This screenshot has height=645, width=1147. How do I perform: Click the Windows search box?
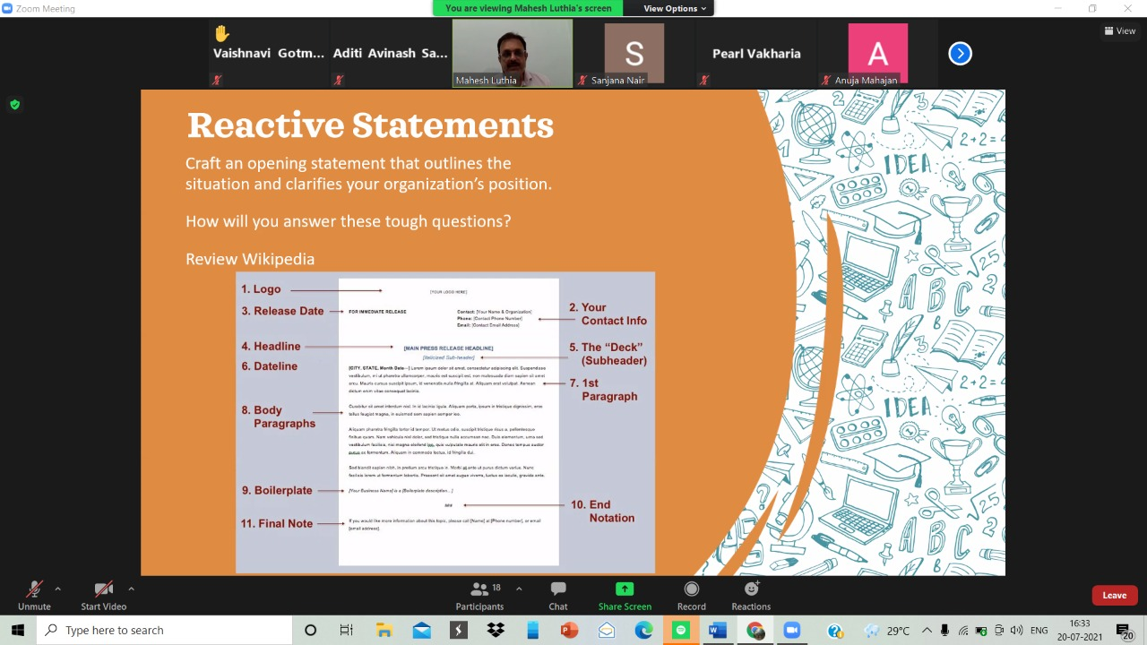click(x=166, y=630)
